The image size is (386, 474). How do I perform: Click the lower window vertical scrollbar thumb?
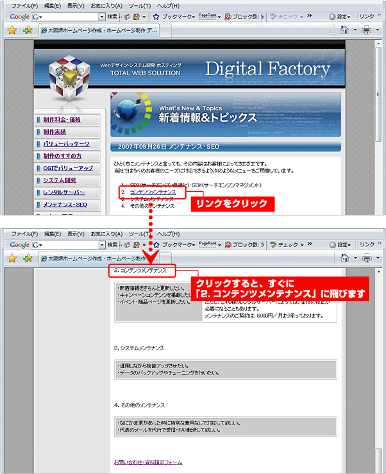378,460
